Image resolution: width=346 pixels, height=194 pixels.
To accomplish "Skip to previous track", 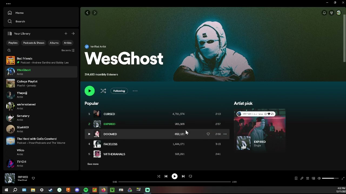I will 166,176.
